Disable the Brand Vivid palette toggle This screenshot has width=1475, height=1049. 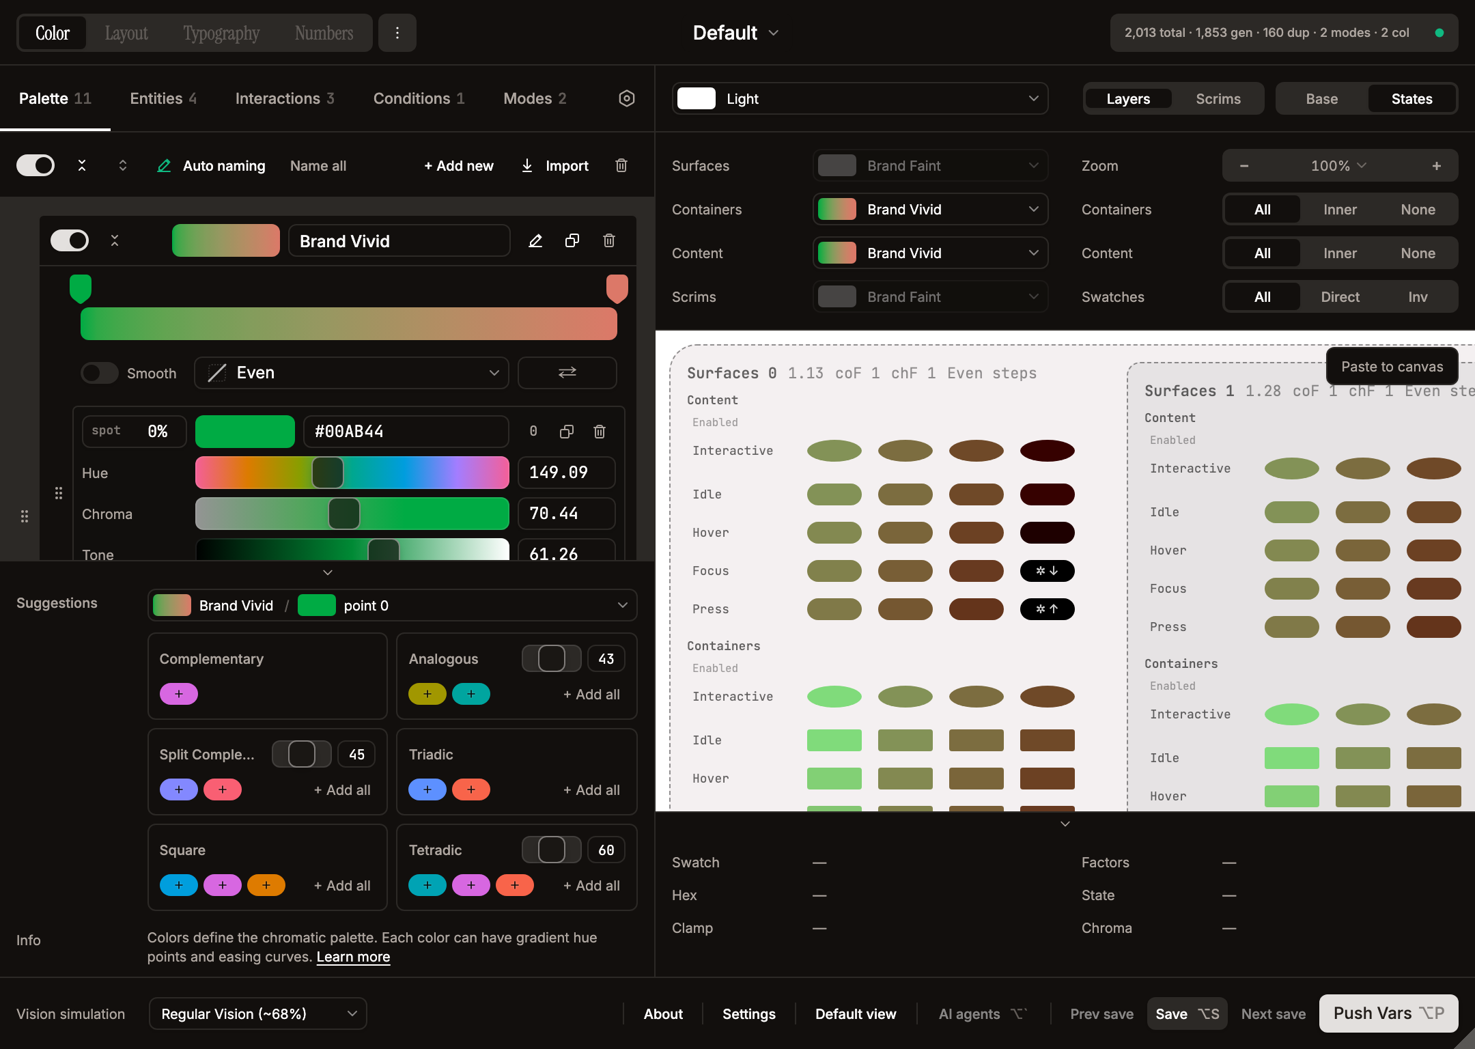(x=69, y=240)
